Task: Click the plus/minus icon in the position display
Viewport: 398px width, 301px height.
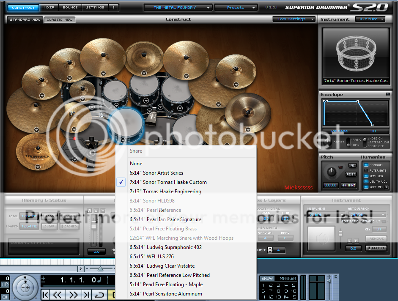Action: [x=43, y=279]
